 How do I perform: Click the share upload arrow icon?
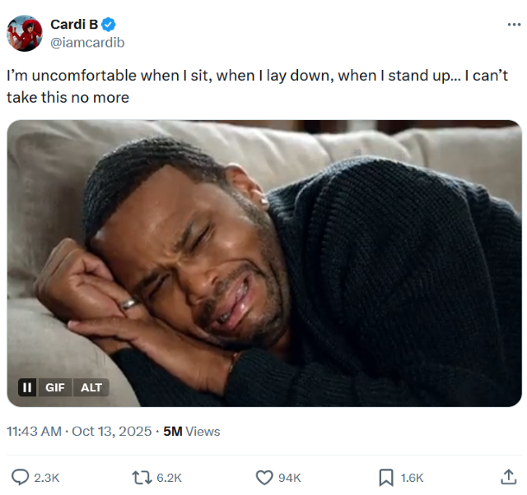(x=508, y=477)
